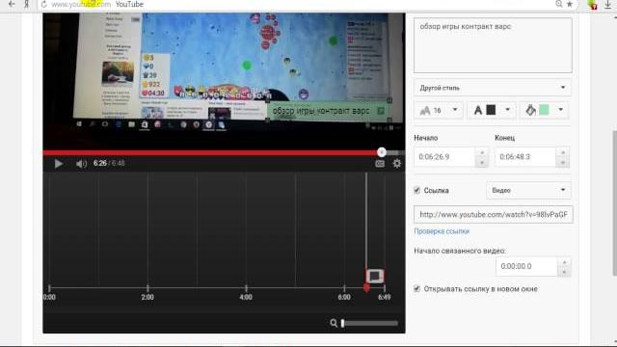Image resolution: width=617 pixels, height=347 pixels.
Task: Mute the video with speaker icon
Action: 81,164
